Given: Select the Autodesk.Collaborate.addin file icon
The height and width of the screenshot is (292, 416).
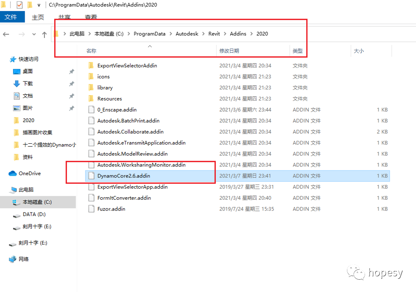Looking at the screenshot, I should click(x=91, y=131).
